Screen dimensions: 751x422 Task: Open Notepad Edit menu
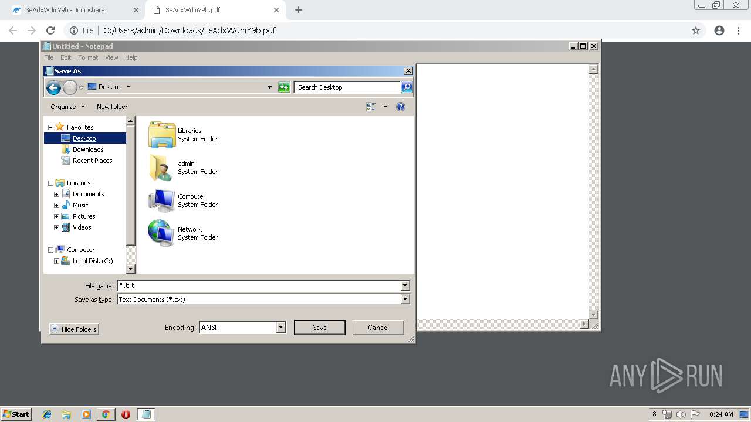click(66, 57)
